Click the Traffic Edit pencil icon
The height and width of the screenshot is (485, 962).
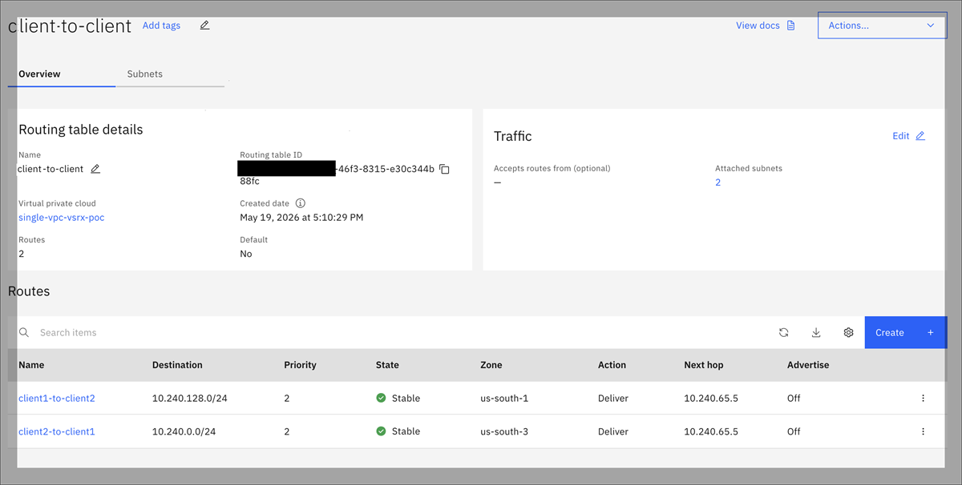920,136
